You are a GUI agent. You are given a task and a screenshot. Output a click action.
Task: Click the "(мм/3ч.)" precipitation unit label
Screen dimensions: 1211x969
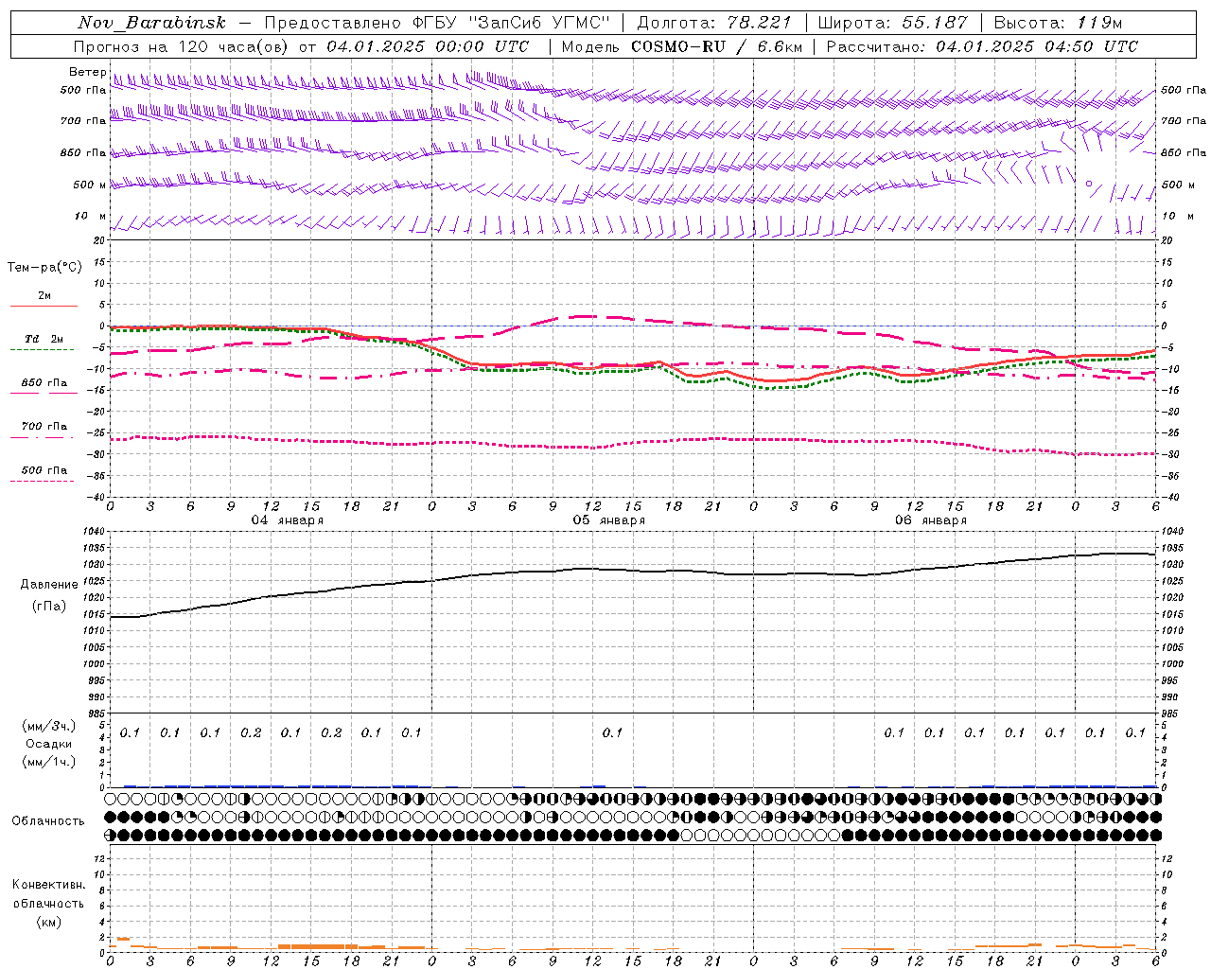(x=48, y=726)
